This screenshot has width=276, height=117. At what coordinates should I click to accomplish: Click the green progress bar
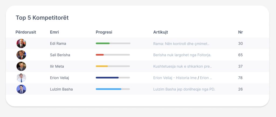coord(103,43)
